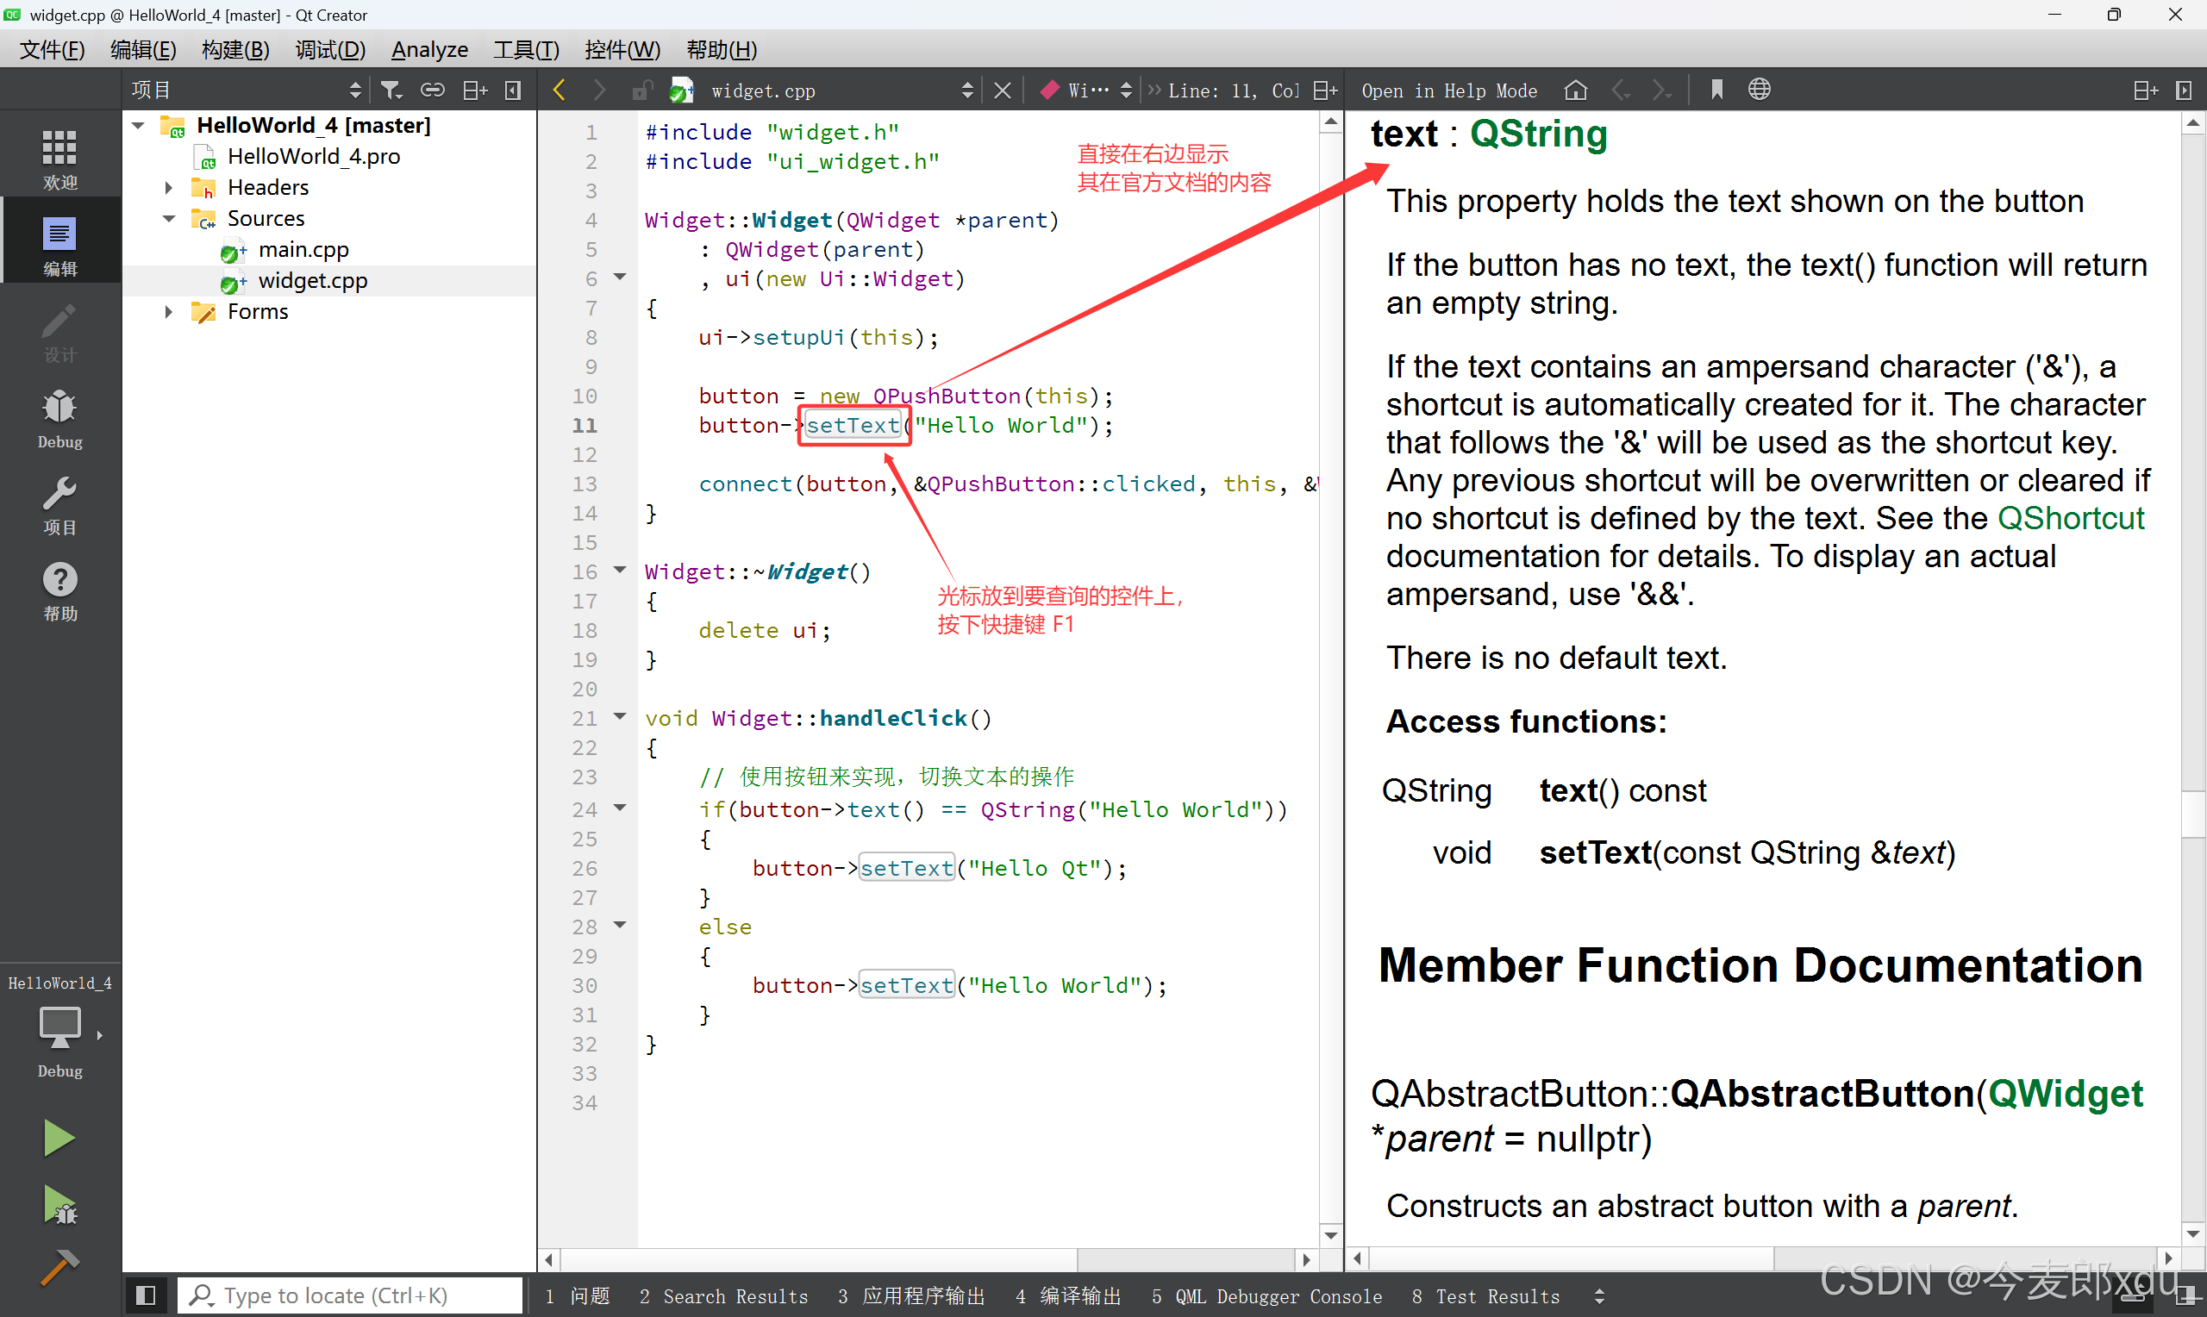Click the green Run button

[x=59, y=1138]
